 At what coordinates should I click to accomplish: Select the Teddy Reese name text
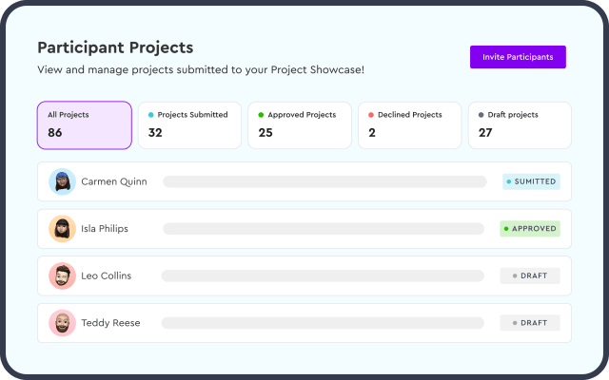point(110,323)
